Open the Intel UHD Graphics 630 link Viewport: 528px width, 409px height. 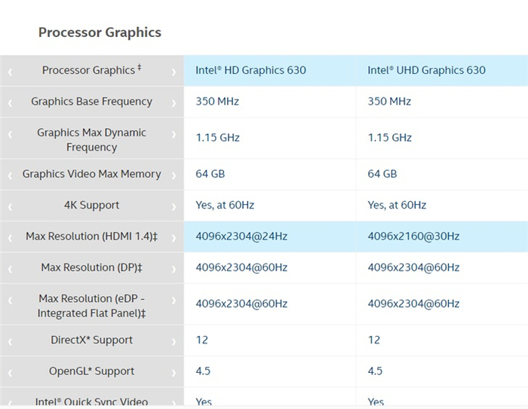[x=426, y=70]
